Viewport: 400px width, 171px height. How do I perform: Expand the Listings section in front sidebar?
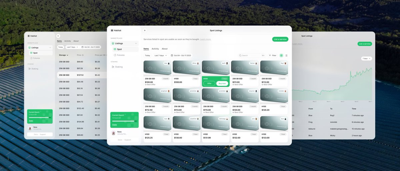tap(136, 43)
